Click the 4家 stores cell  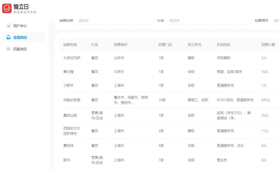pyautogui.click(x=161, y=146)
